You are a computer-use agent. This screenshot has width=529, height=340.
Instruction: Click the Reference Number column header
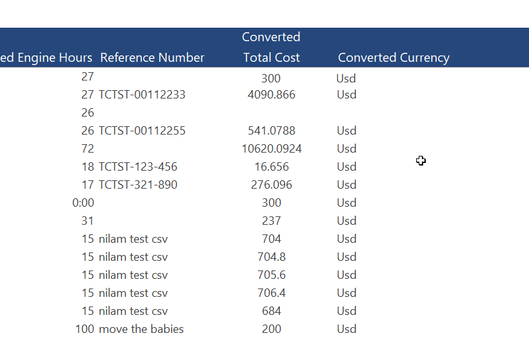click(x=152, y=57)
